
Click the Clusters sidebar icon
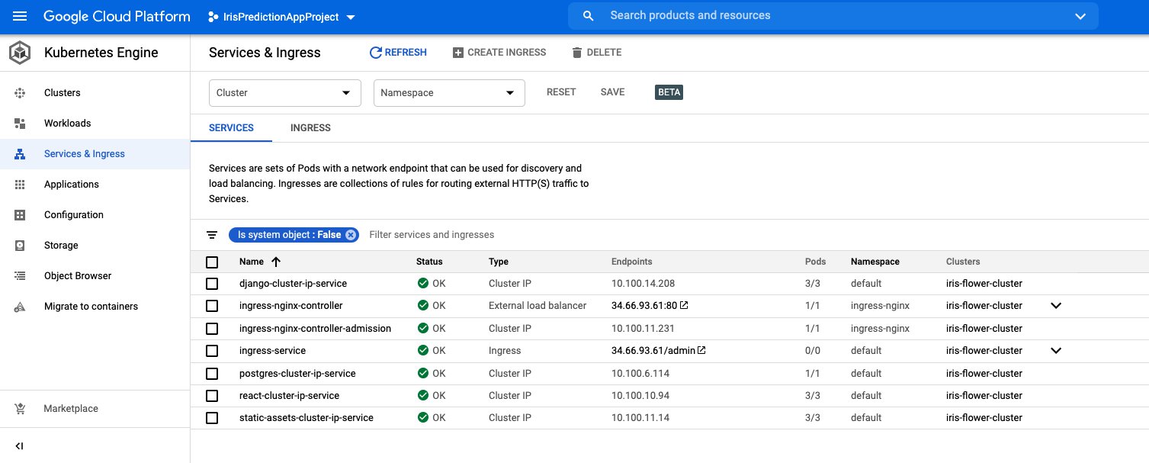pos(20,93)
